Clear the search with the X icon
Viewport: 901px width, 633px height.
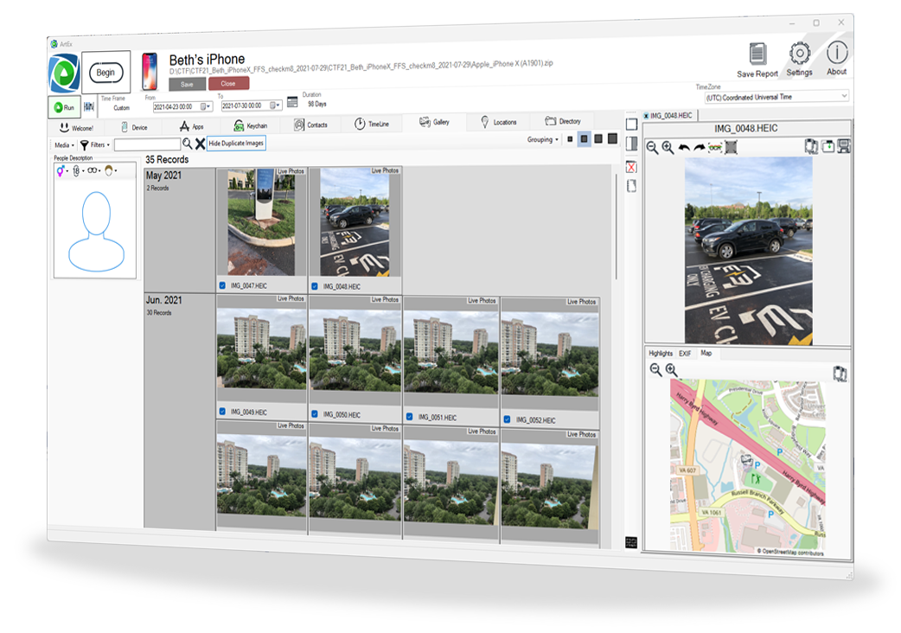tap(200, 144)
